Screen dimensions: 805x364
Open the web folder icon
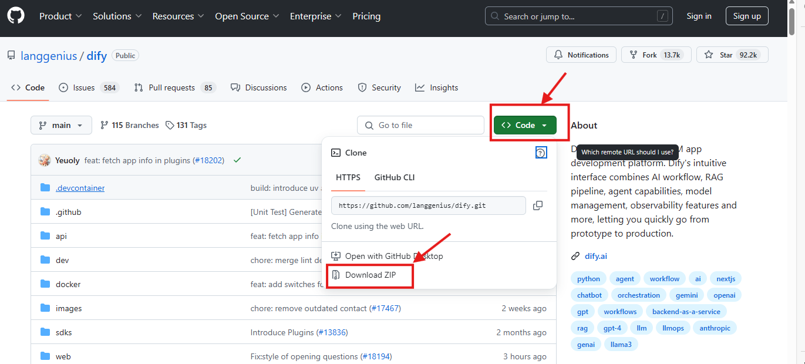click(x=45, y=356)
